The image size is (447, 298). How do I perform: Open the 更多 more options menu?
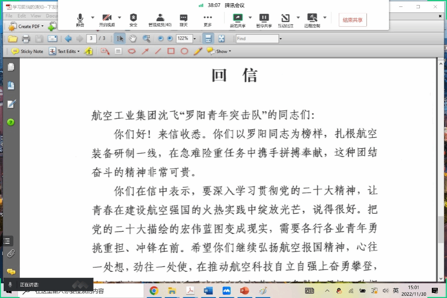207,20
